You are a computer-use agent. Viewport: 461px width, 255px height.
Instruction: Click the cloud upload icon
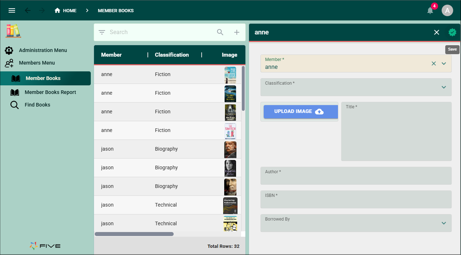tap(319, 112)
